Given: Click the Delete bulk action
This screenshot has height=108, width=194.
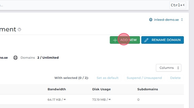Looking at the screenshot, I should 175,78.
